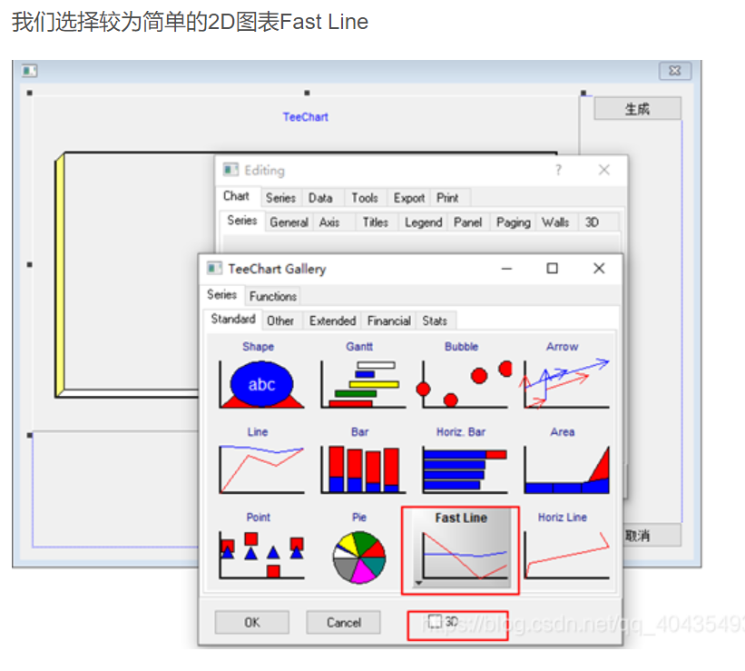Close the main form window
Viewport: 745px width, 671px height.
[x=675, y=71]
